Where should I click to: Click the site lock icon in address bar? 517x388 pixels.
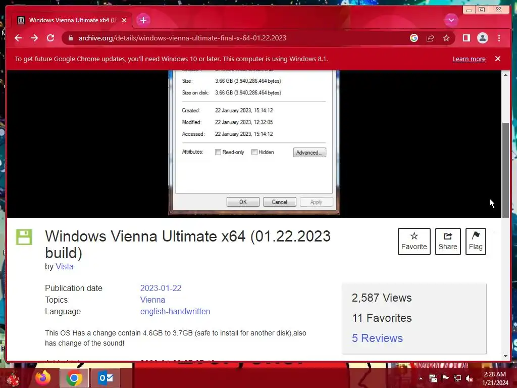pyautogui.click(x=70, y=38)
